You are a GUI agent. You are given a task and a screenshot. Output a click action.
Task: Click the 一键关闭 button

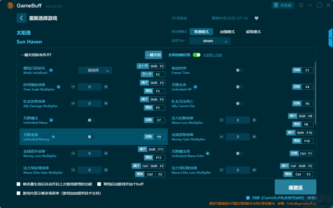[x=153, y=55]
